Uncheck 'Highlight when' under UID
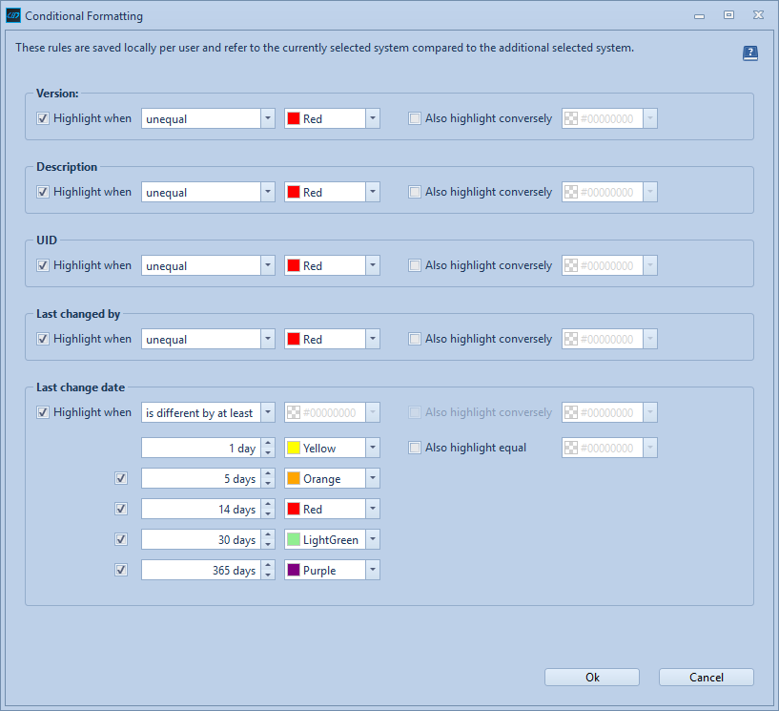The height and width of the screenshot is (711, 779). [x=43, y=265]
